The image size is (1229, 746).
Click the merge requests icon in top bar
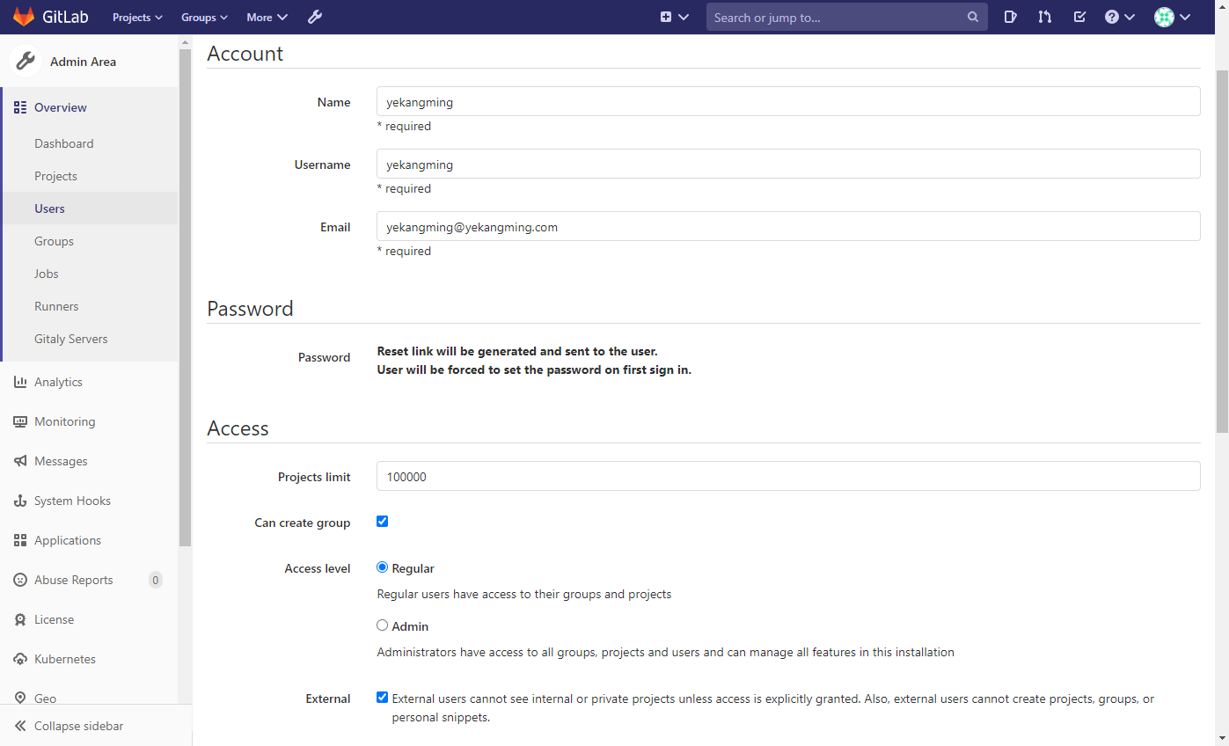[1044, 17]
